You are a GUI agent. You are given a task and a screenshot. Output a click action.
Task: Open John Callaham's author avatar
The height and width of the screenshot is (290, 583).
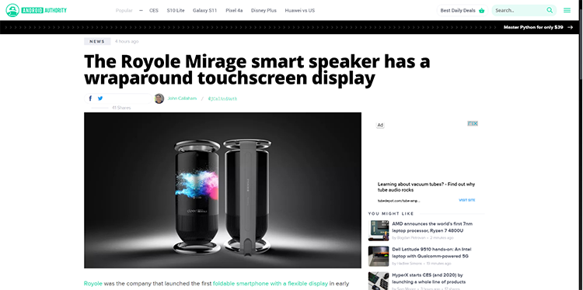point(159,98)
